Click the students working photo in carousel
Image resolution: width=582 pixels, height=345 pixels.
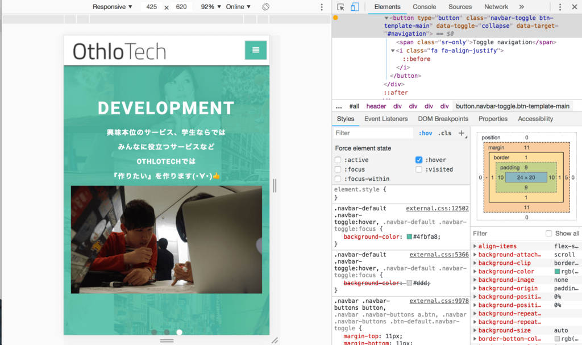click(167, 239)
